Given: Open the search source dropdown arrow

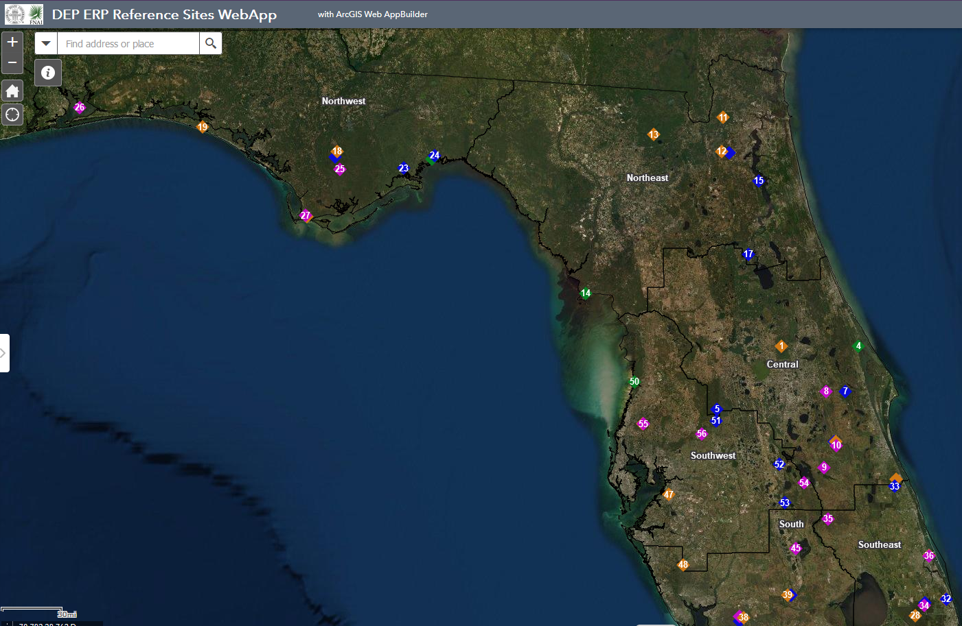Looking at the screenshot, I should pos(46,43).
